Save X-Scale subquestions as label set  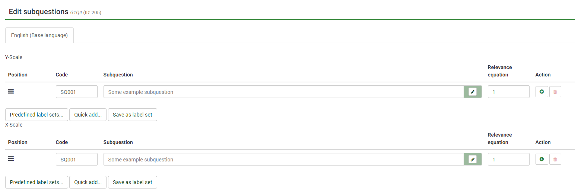click(132, 182)
